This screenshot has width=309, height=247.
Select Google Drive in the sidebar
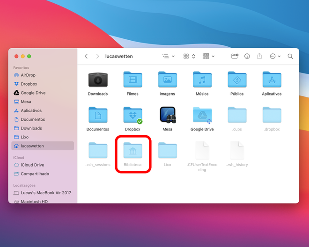[x=43, y=93]
